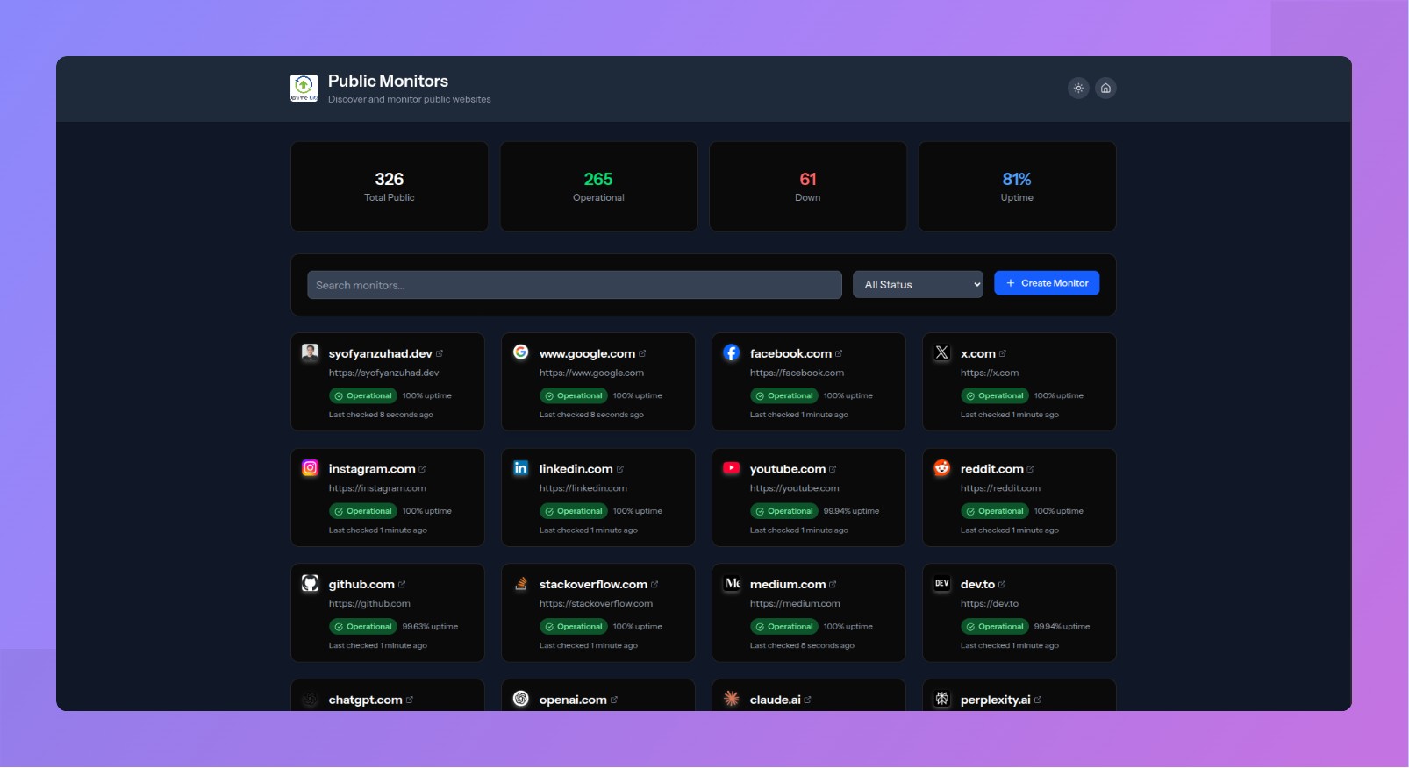Open the All Status filter dropdown
The width and height of the screenshot is (1409, 768).
tap(918, 284)
